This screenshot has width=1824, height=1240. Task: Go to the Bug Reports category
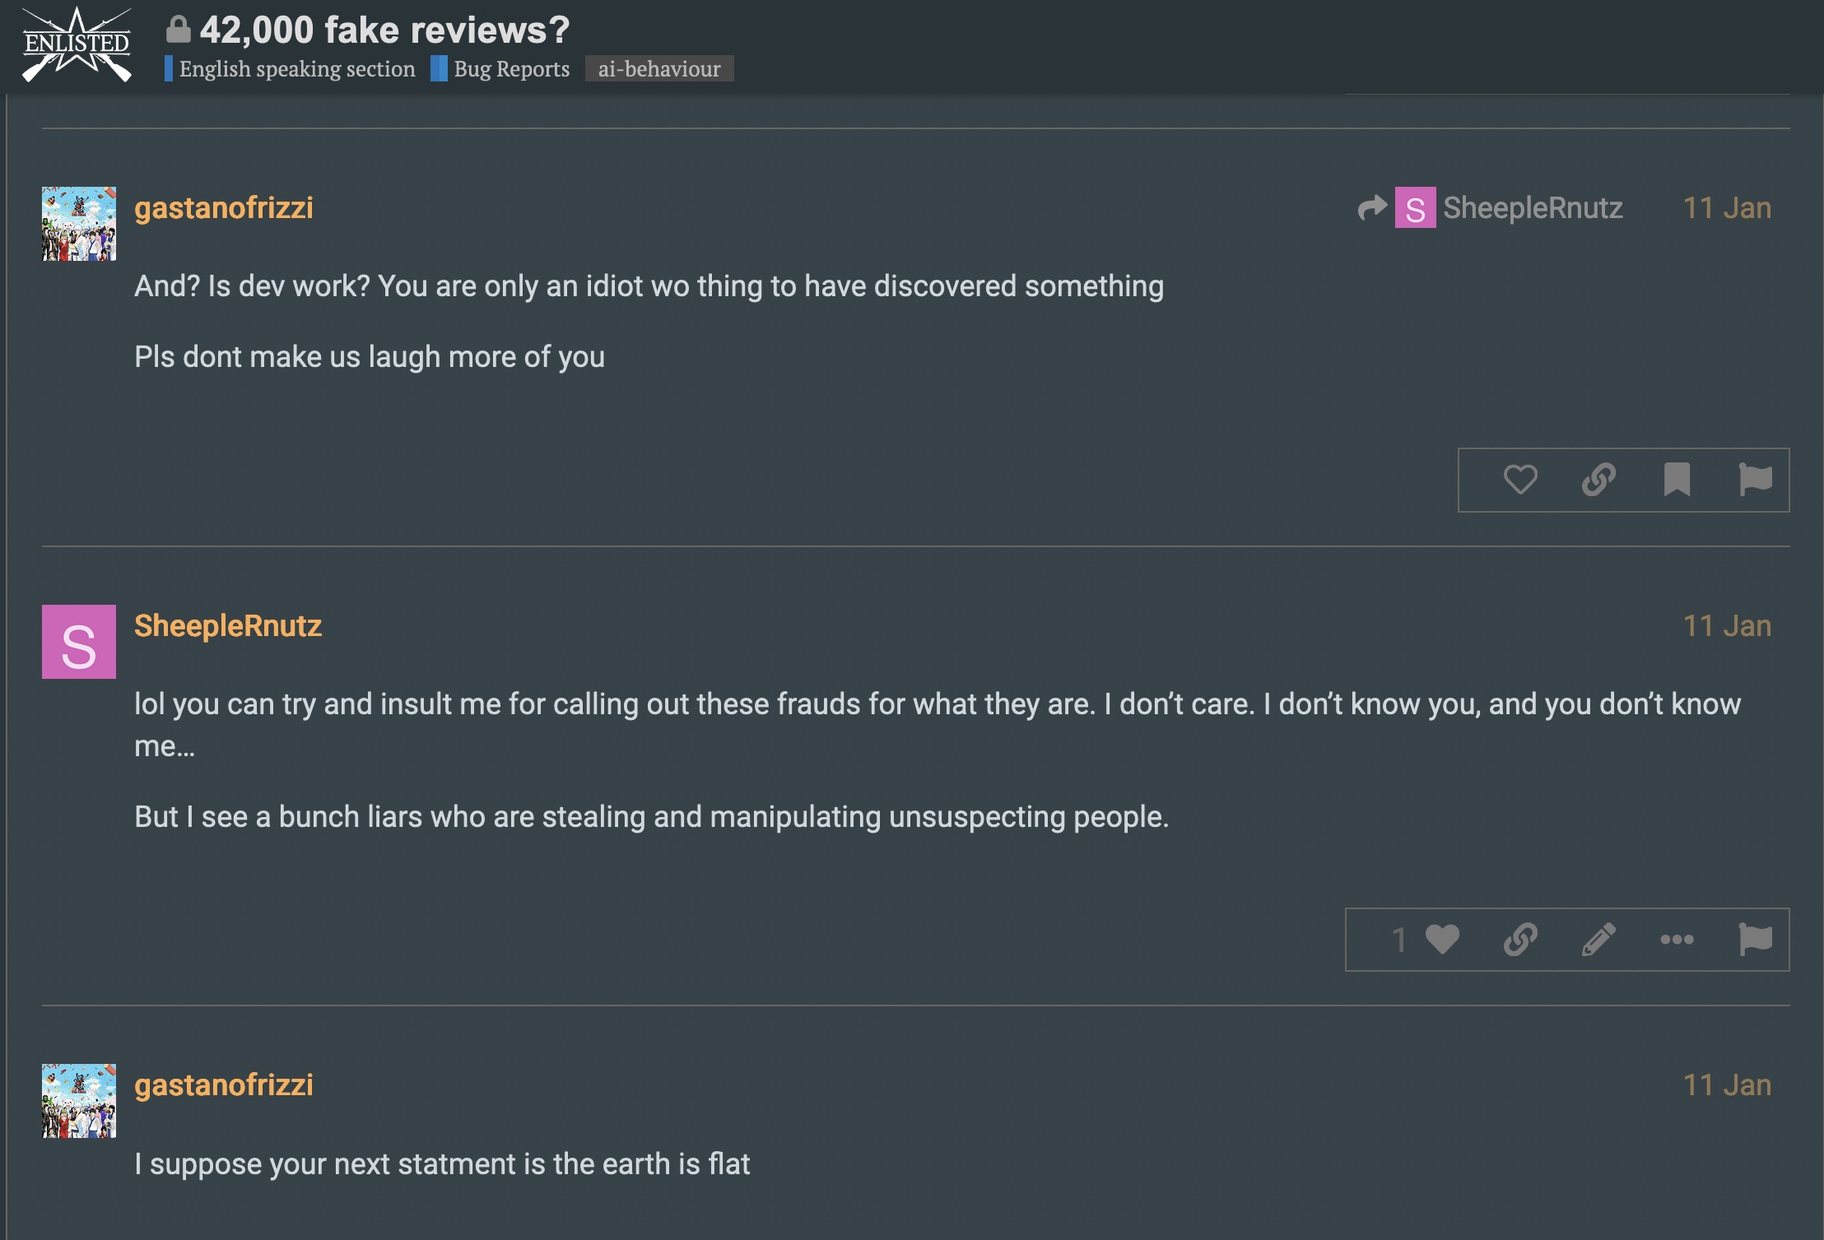click(500, 68)
